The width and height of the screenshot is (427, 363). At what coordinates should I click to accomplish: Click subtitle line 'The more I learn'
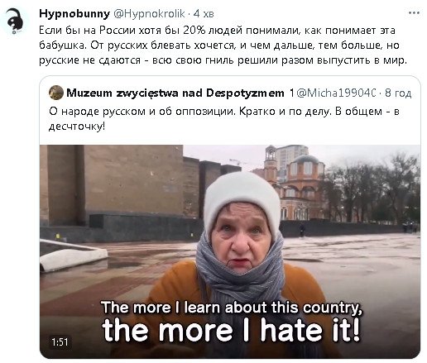coord(231,307)
